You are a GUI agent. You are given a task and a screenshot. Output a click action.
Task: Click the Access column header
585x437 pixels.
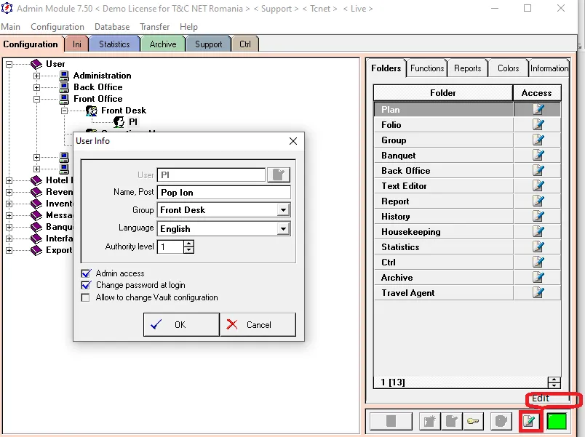click(x=536, y=93)
